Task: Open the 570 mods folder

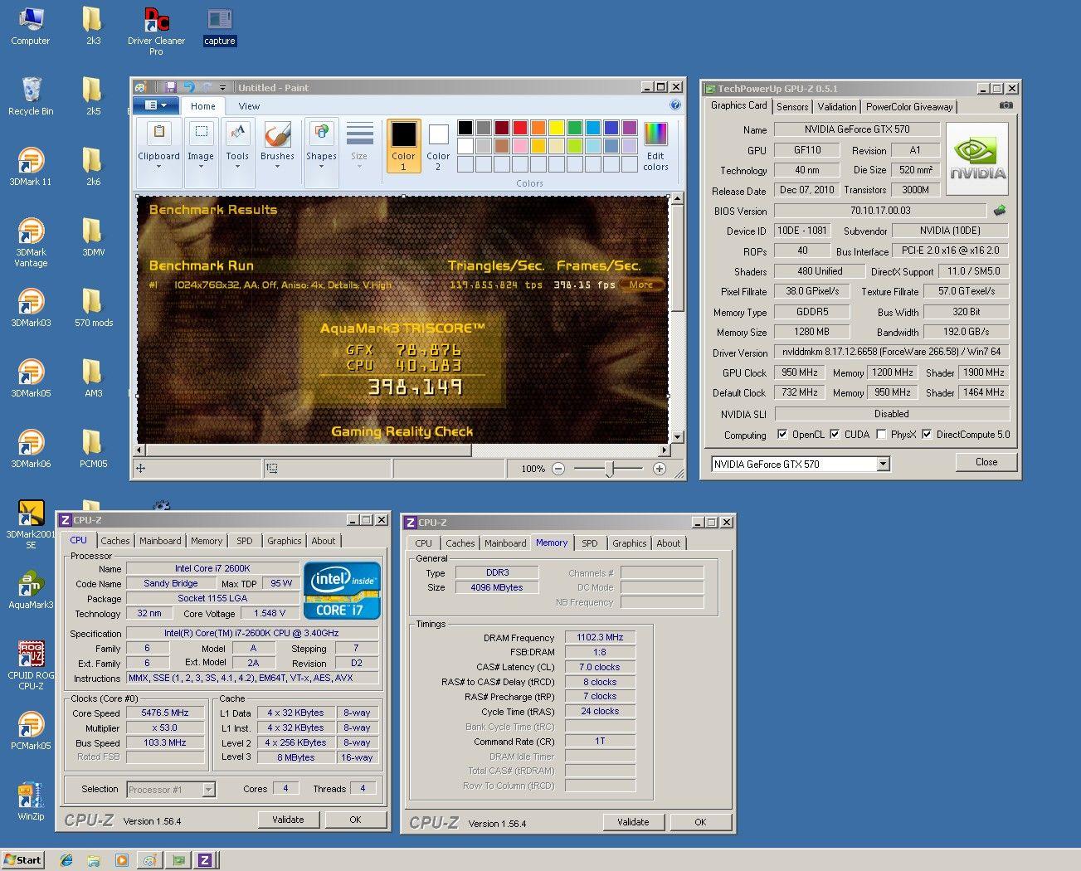Action: tap(94, 308)
